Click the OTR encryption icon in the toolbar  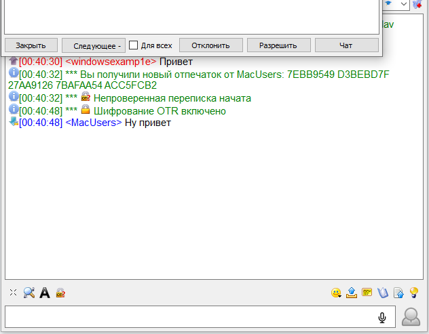pos(61,293)
